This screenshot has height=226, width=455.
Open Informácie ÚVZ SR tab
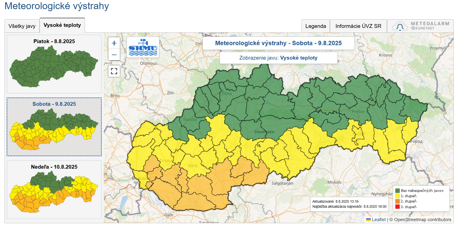[x=358, y=26]
